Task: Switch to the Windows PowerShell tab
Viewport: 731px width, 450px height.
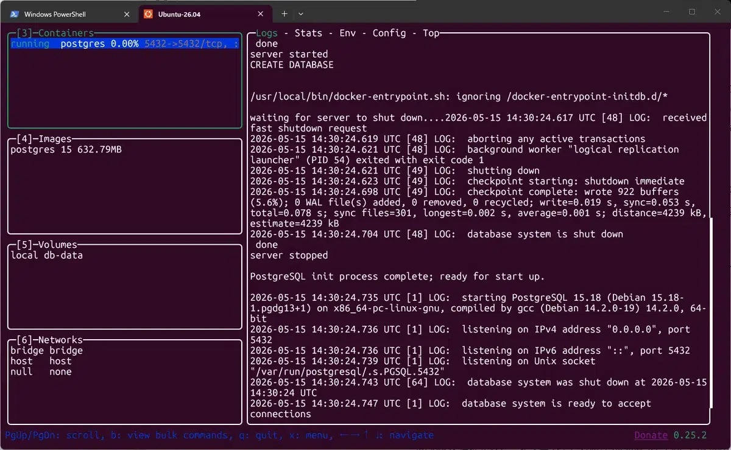Action: (x=69, y=13)
